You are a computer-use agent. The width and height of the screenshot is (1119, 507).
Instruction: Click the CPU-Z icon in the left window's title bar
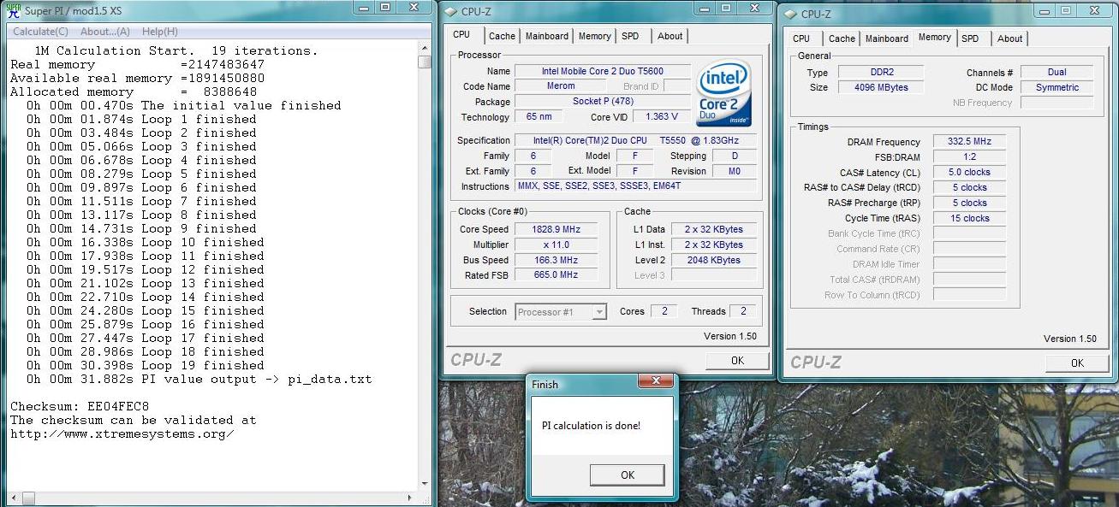click(450, 11)
